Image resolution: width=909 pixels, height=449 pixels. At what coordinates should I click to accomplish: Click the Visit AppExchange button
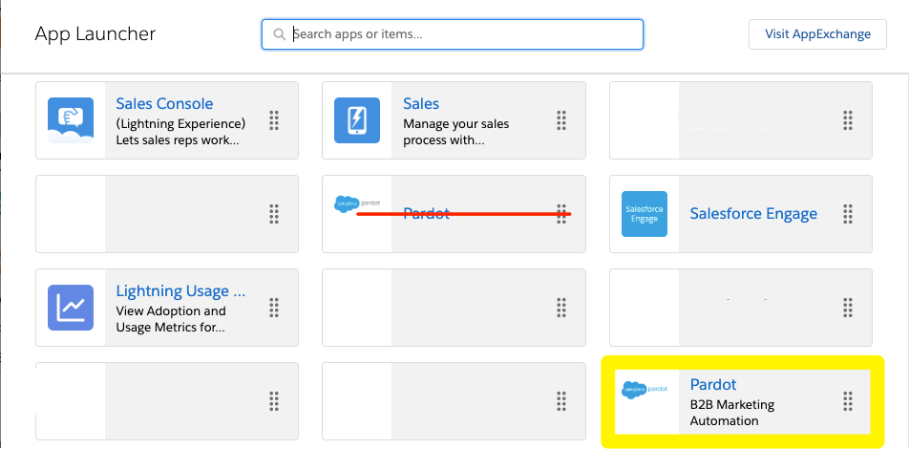pyautogui.click(x=817, y=34)
